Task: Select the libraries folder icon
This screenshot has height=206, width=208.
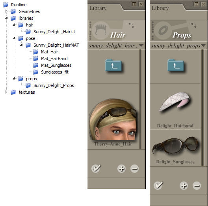Action: pyautogui.click(x=13, y=18)
